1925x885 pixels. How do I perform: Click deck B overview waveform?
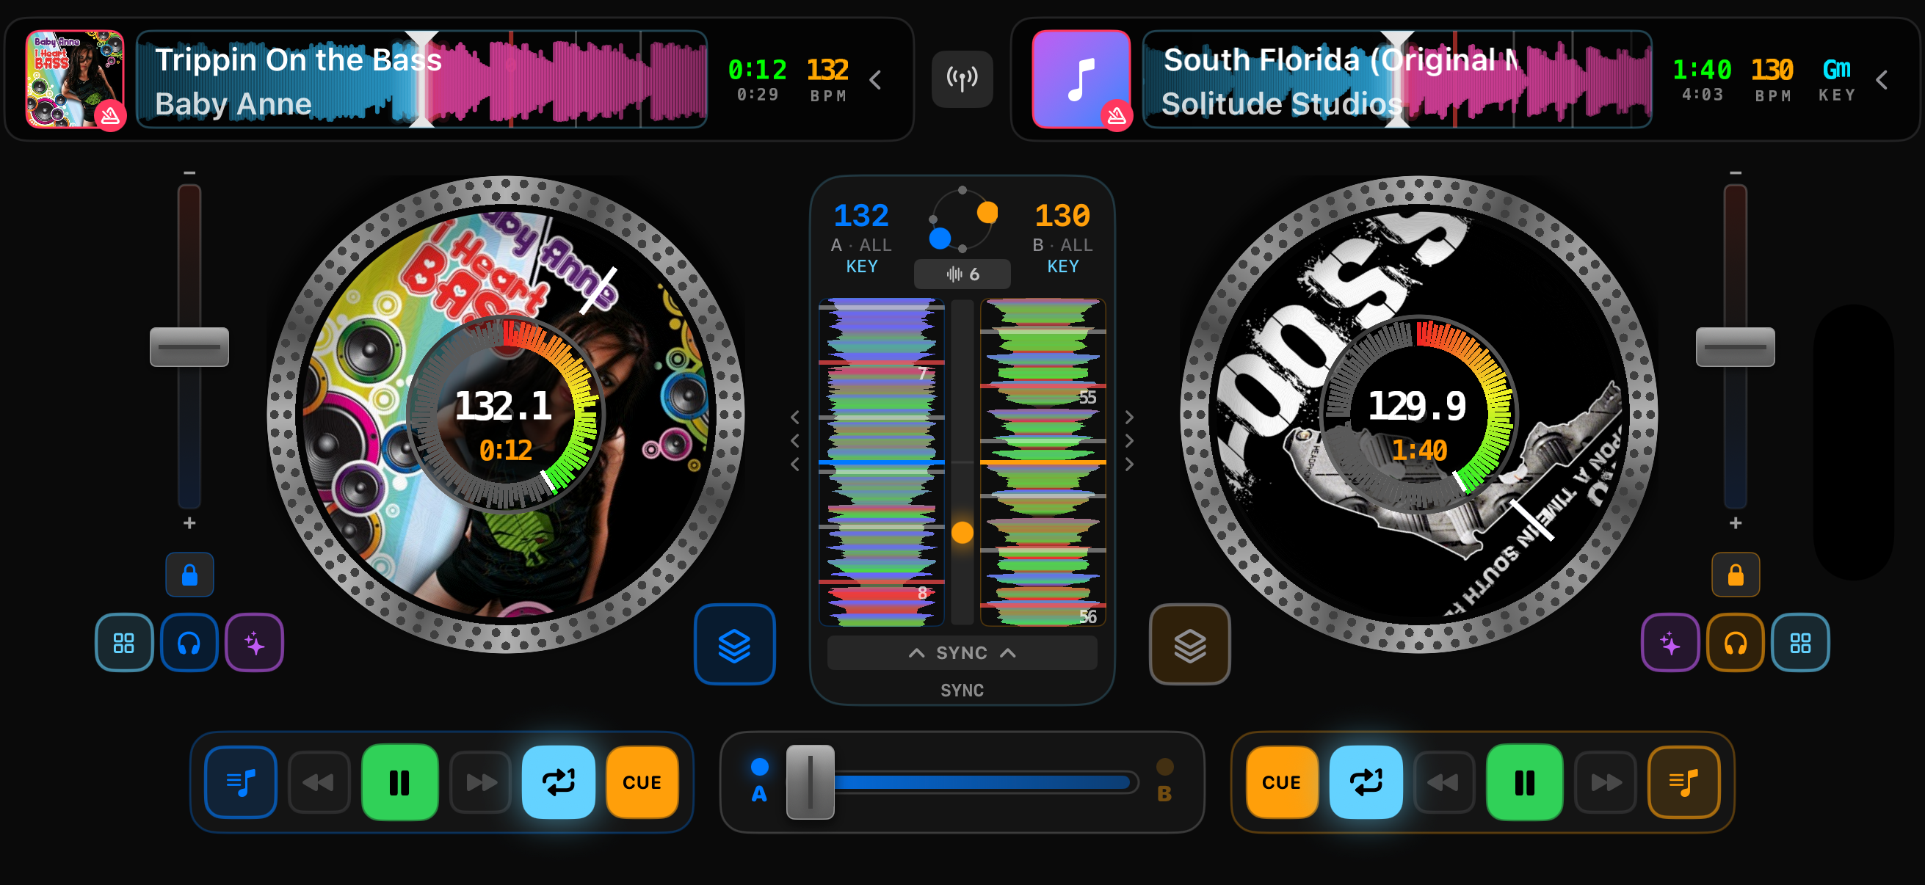tap(1397, 79)
